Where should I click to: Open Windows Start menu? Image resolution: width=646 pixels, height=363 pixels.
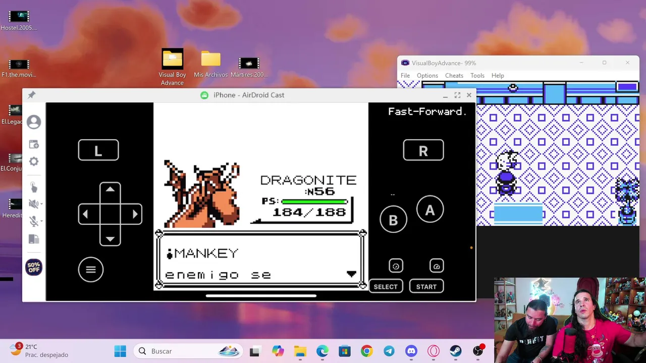(120, 351)
